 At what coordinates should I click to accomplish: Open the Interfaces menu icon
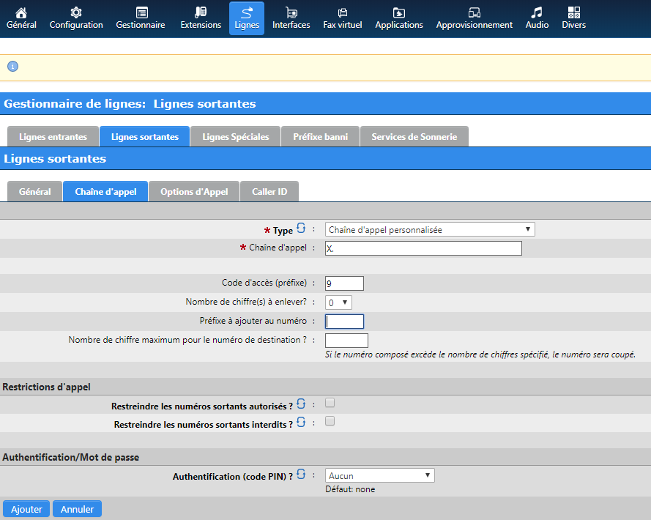tap(291, 18)
